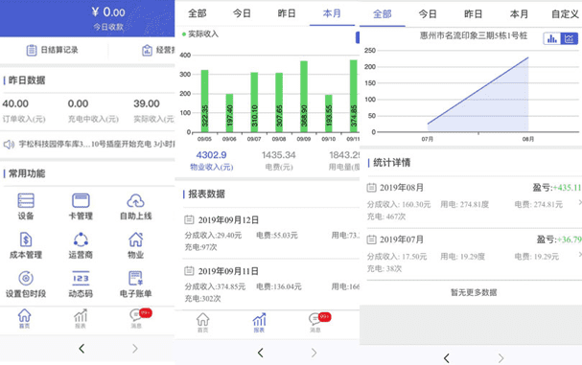Toggle 实际收入 legend series

pyautogui.click(x=200, y=34)
